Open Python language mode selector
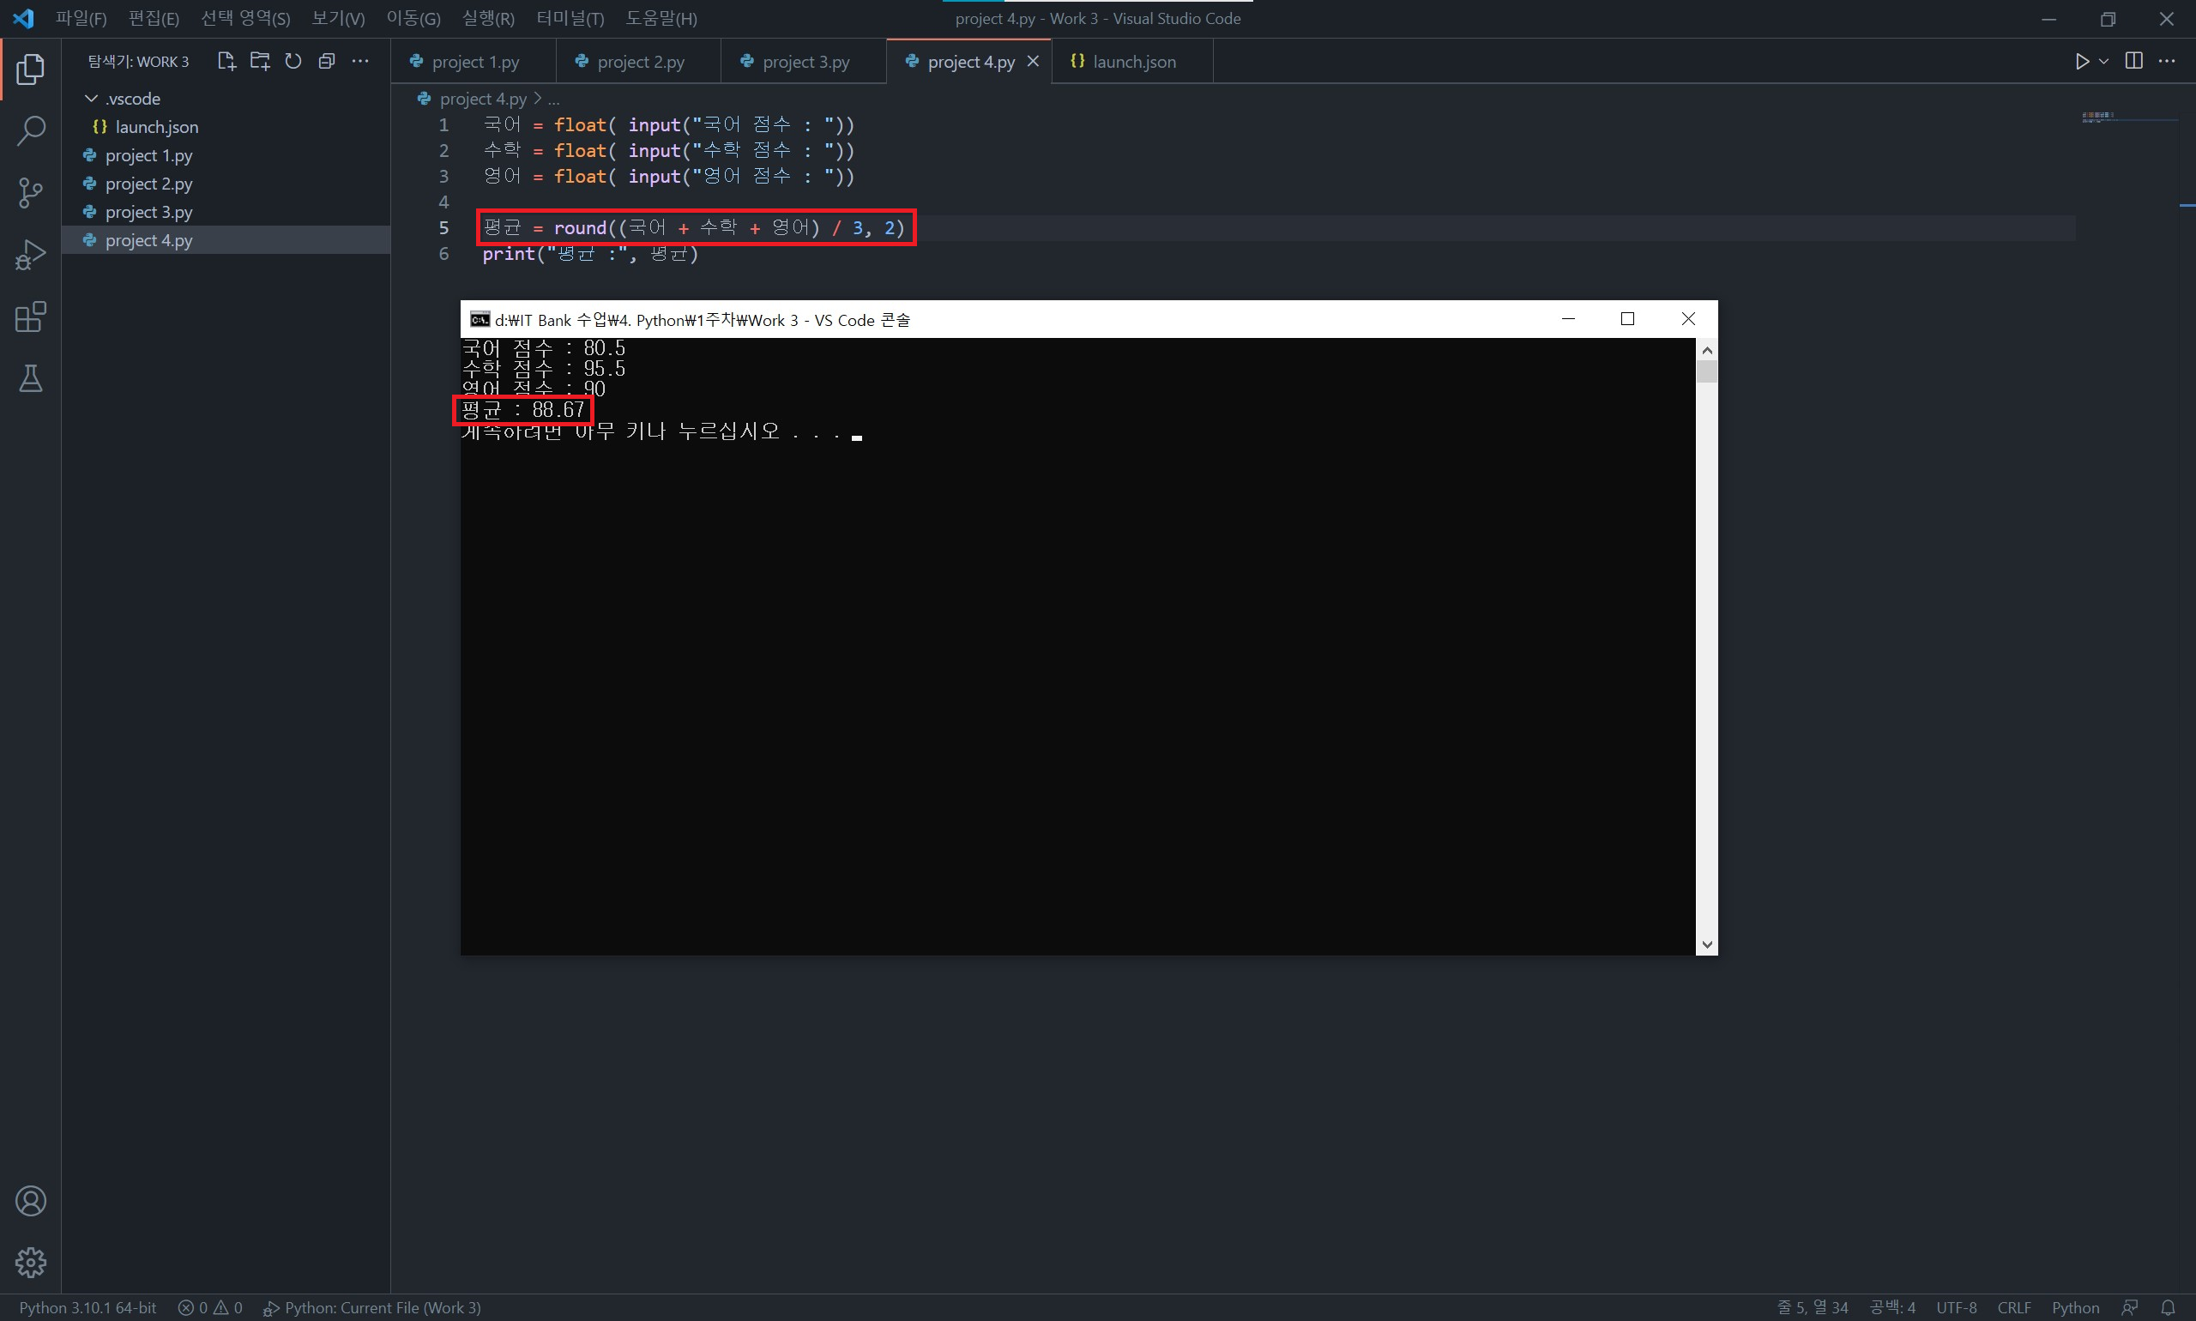2196x1321 pixels. pos(2075,1307)
